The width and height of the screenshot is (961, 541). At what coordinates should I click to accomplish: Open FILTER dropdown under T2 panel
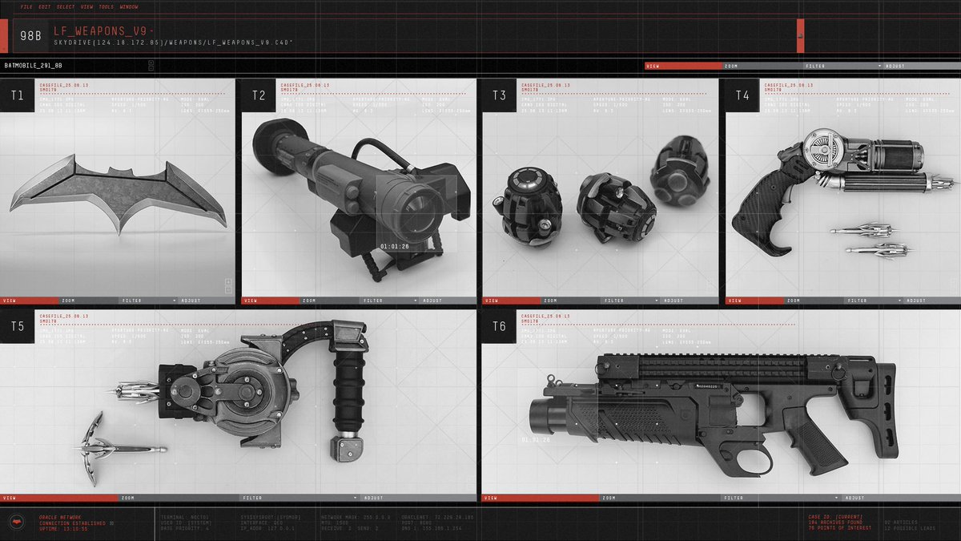[390, 301]
